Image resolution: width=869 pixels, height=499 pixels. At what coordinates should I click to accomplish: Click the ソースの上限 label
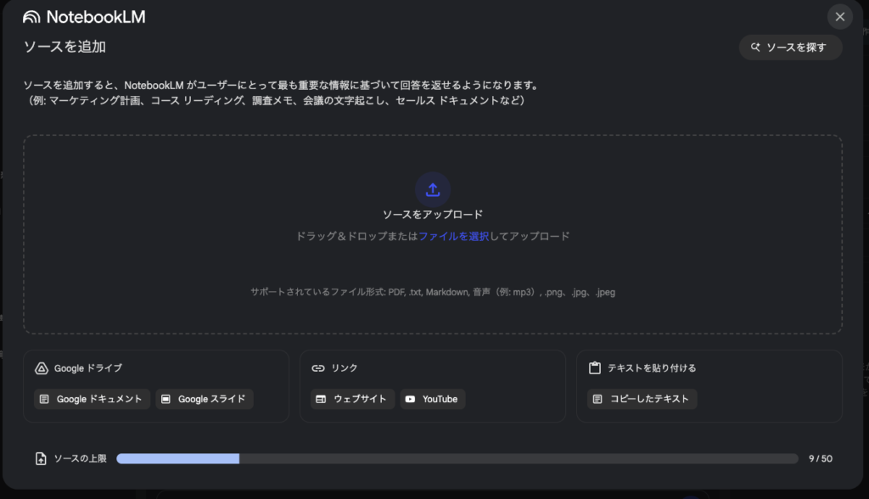[81, 458]
